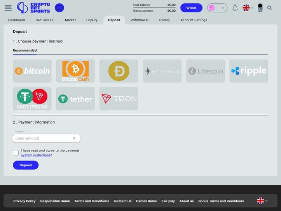Click the search magnifier icon
The width and height of the screenshot is (281, 211).
(269, 8)
